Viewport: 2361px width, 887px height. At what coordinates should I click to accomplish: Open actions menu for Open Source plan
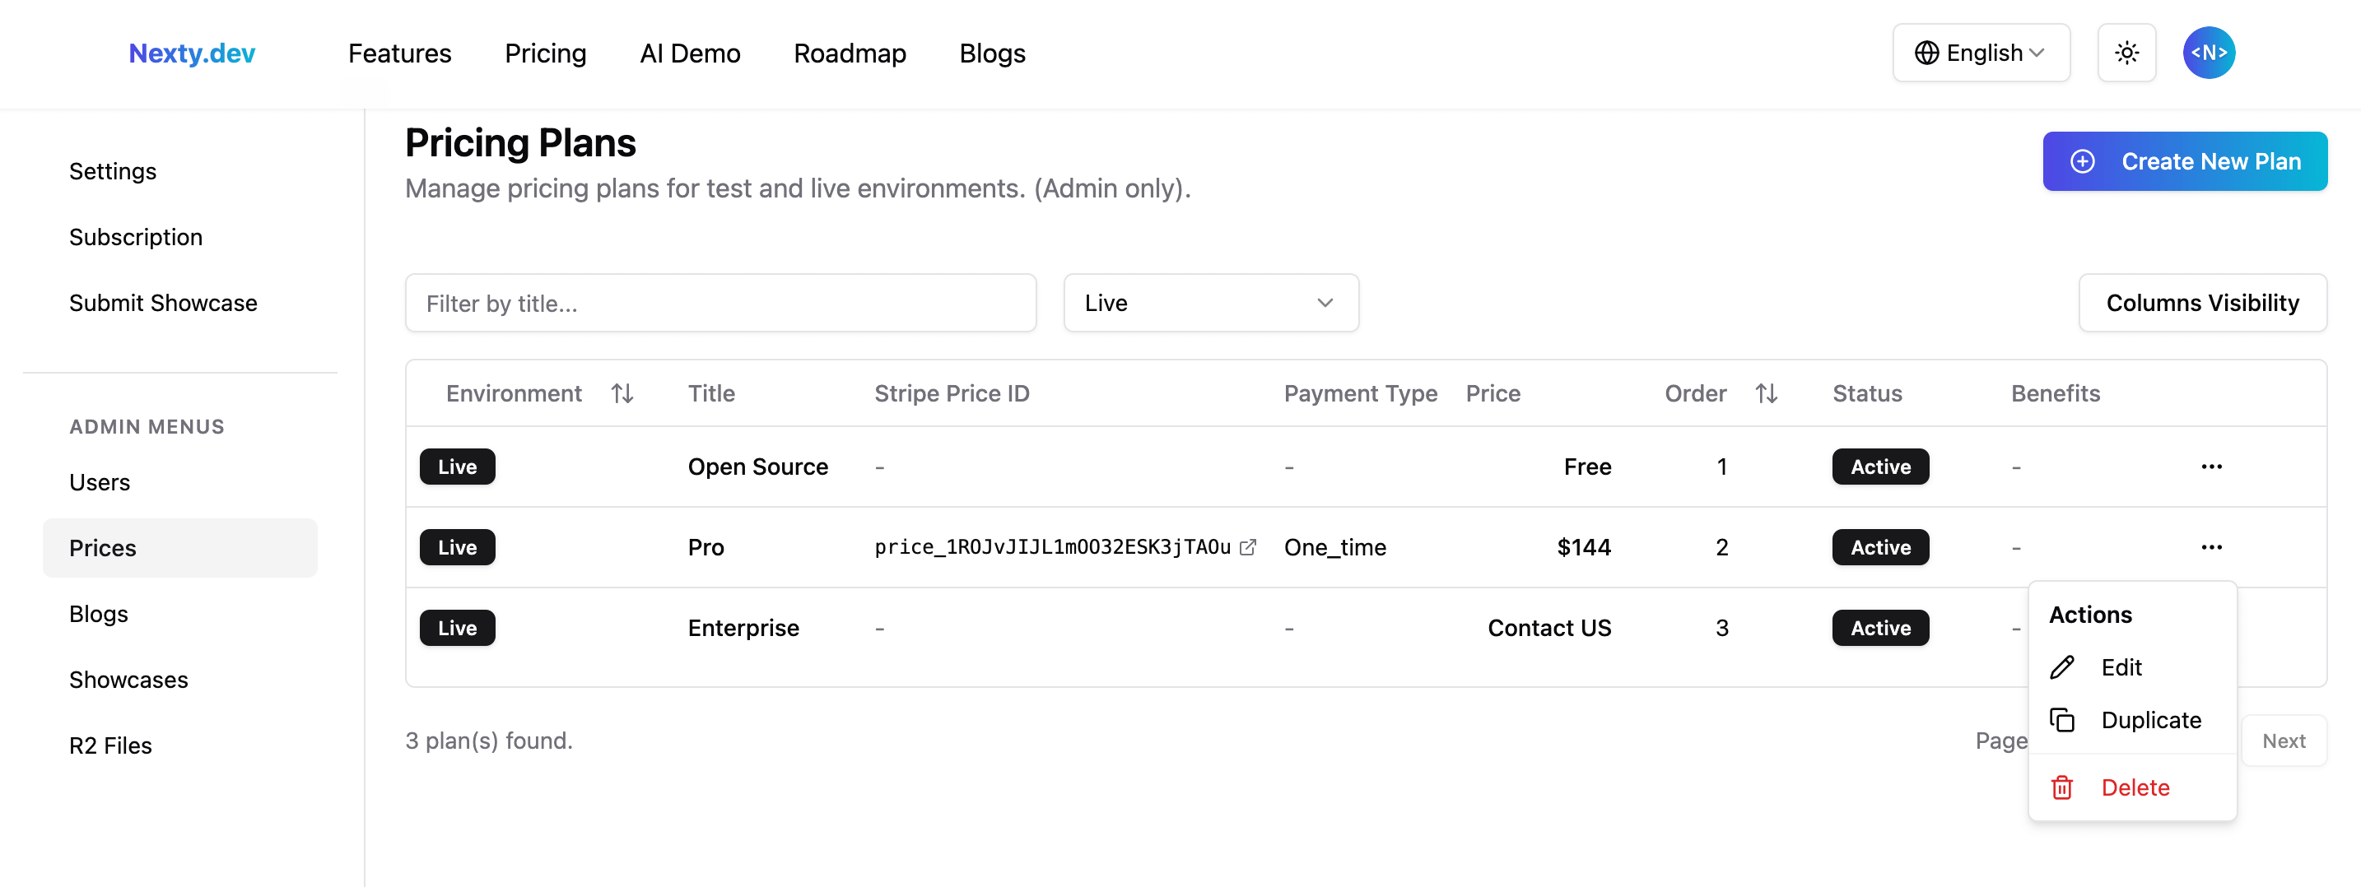coord(2210,467)
